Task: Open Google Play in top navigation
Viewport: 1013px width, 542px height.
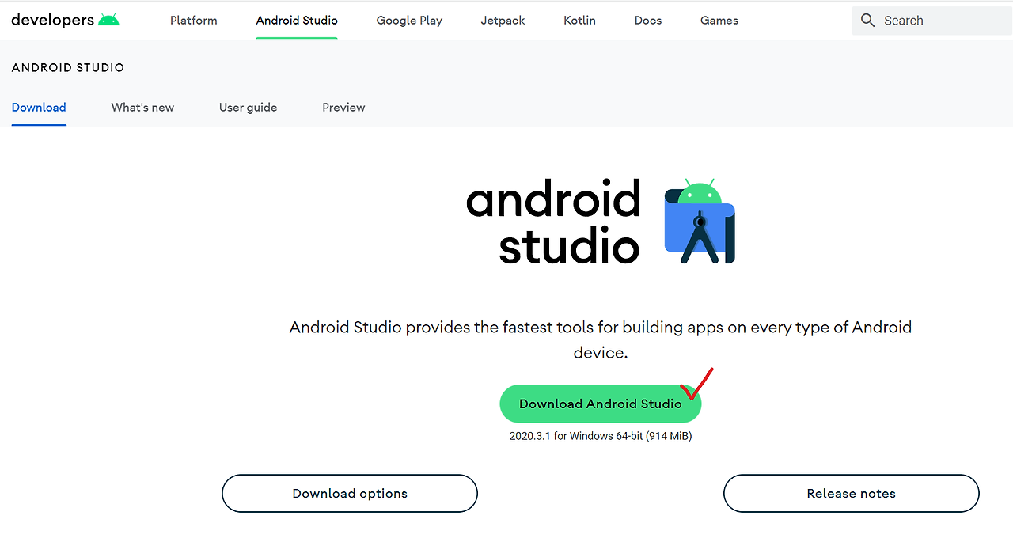Action: (x=409, y=21)
